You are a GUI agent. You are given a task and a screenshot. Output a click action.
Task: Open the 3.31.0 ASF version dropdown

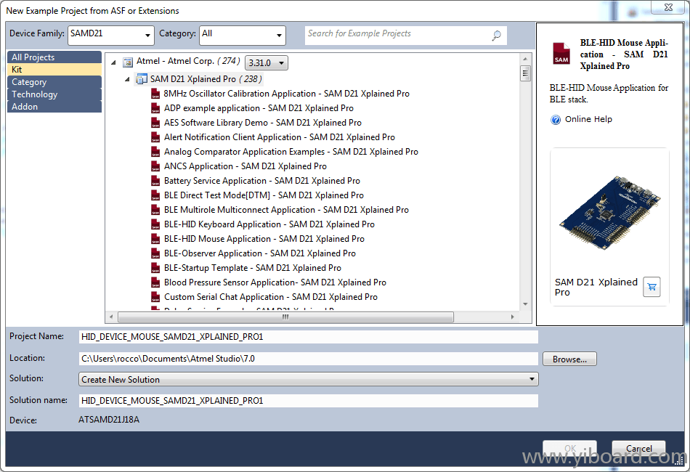click(x=267, y=62)
